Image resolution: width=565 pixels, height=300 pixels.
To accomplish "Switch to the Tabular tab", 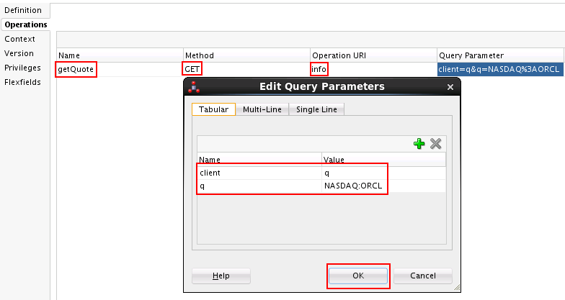I will point(213,109).
